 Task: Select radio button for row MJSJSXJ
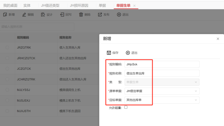pyautogui.click(x=7, y=100)
